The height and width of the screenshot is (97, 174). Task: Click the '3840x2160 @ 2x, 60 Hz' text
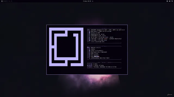[98, 34]
